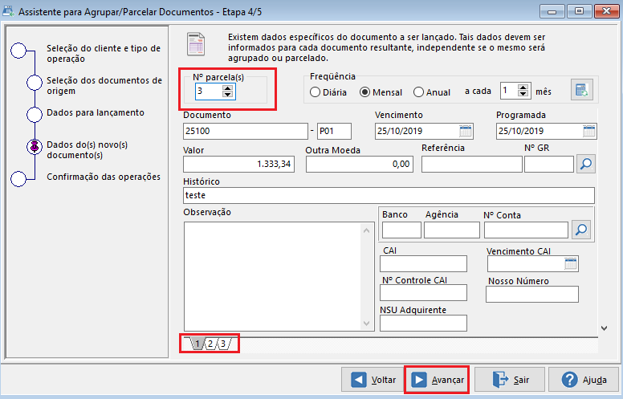
Task: Increase the Nº parcela(s) value
Action: click(x=227, y=88)
